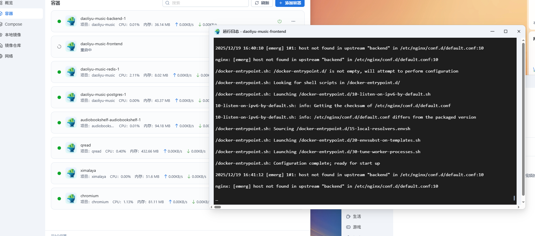The height and width of the screenshot is (236, 535).
Task: Switch to 镜像仓库 in the sidebar
Action: tap(13, 45)
